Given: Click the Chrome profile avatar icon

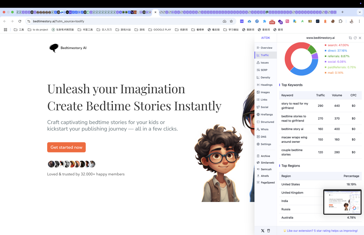Looking at the screenshot, I should click(352, 21).
